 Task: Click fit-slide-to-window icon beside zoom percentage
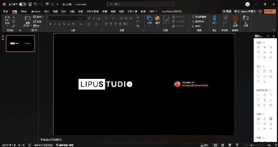[276, 145]
